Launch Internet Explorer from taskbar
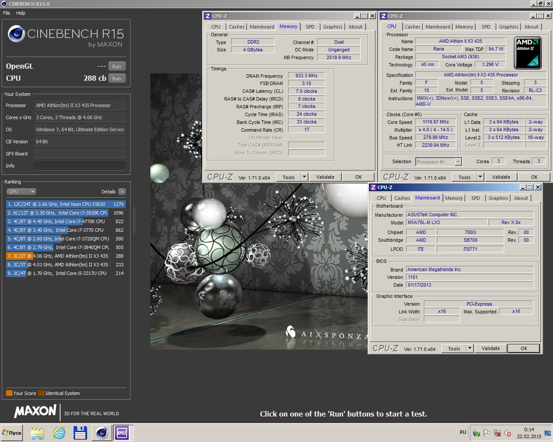The height and width of the screenshot is (442, 553). (59, 433)
